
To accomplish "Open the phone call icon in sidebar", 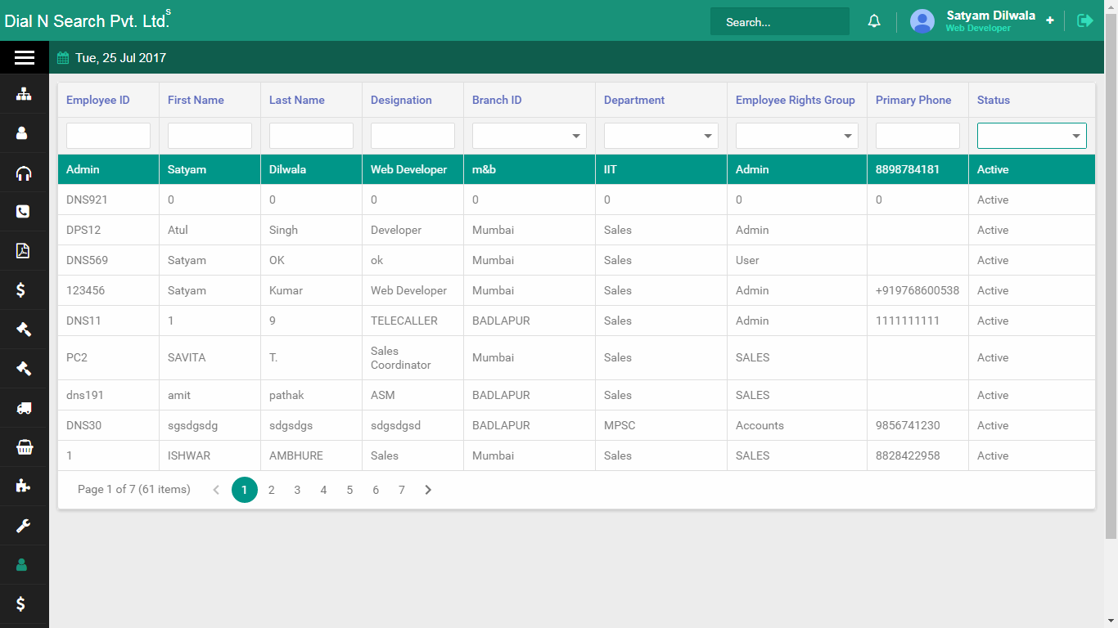I will pyautogui.click(x=23, y=211).
